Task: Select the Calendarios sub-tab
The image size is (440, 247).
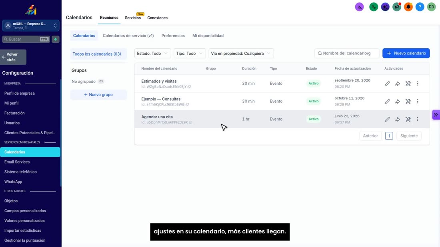Action: pos(84,36)
